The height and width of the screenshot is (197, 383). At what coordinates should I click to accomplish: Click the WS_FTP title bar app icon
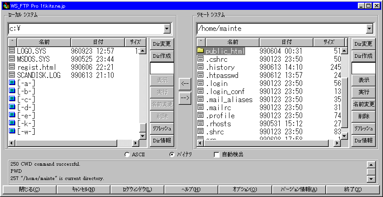point(7,6)
